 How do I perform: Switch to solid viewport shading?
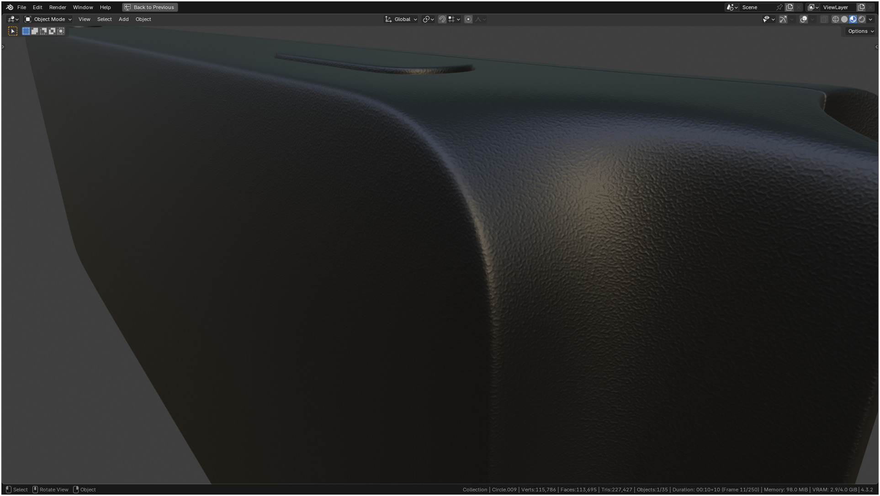tap(844, 19)
